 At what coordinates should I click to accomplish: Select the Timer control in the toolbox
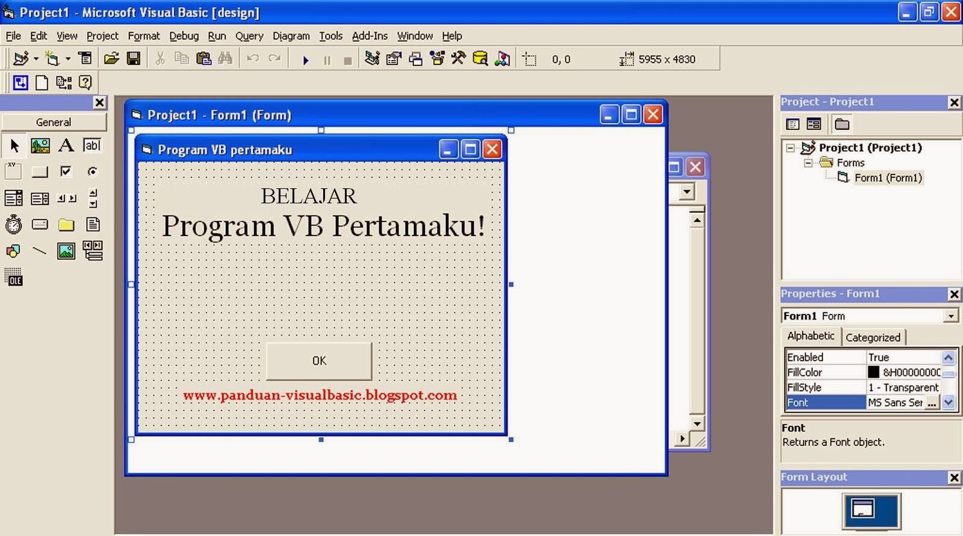tap(14, 224)
